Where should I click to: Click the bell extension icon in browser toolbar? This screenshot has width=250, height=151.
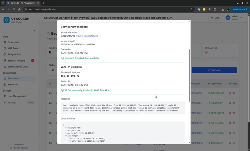(x=209, y=9)
